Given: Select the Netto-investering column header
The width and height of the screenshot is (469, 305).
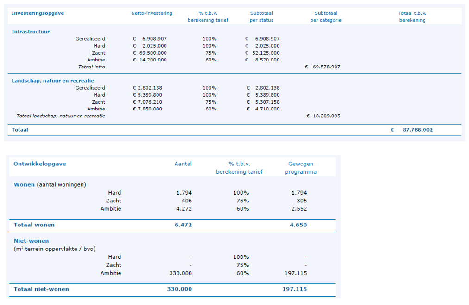Looking at the screenshot, I should pyautogui.click(x=152, y=13).
